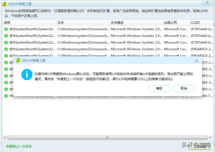215x152 pixels.
Task: Sort the list by the 文件 column header
Action: 83,23
